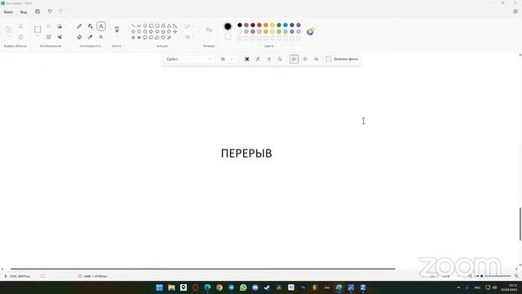
Task: Click the ПЕРЕРЫВ text on canvas
Action: coord(246,154)
